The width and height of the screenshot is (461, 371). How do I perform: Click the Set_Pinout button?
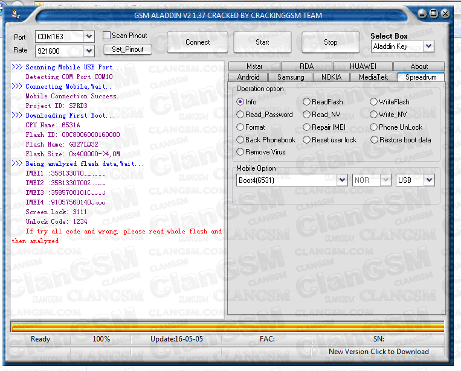(127, 49)
